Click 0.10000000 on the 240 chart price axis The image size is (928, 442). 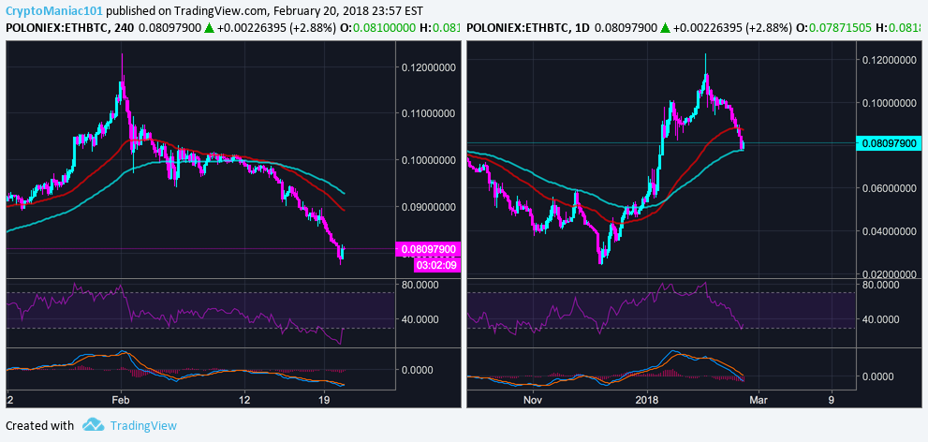[x=429, y=160]
